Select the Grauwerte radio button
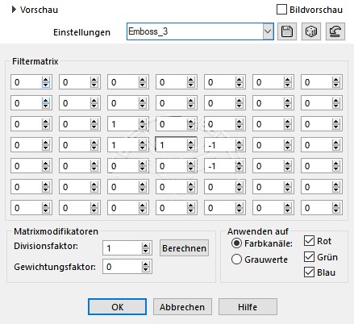This screenshot has height=324, width=354. (236, 260)
